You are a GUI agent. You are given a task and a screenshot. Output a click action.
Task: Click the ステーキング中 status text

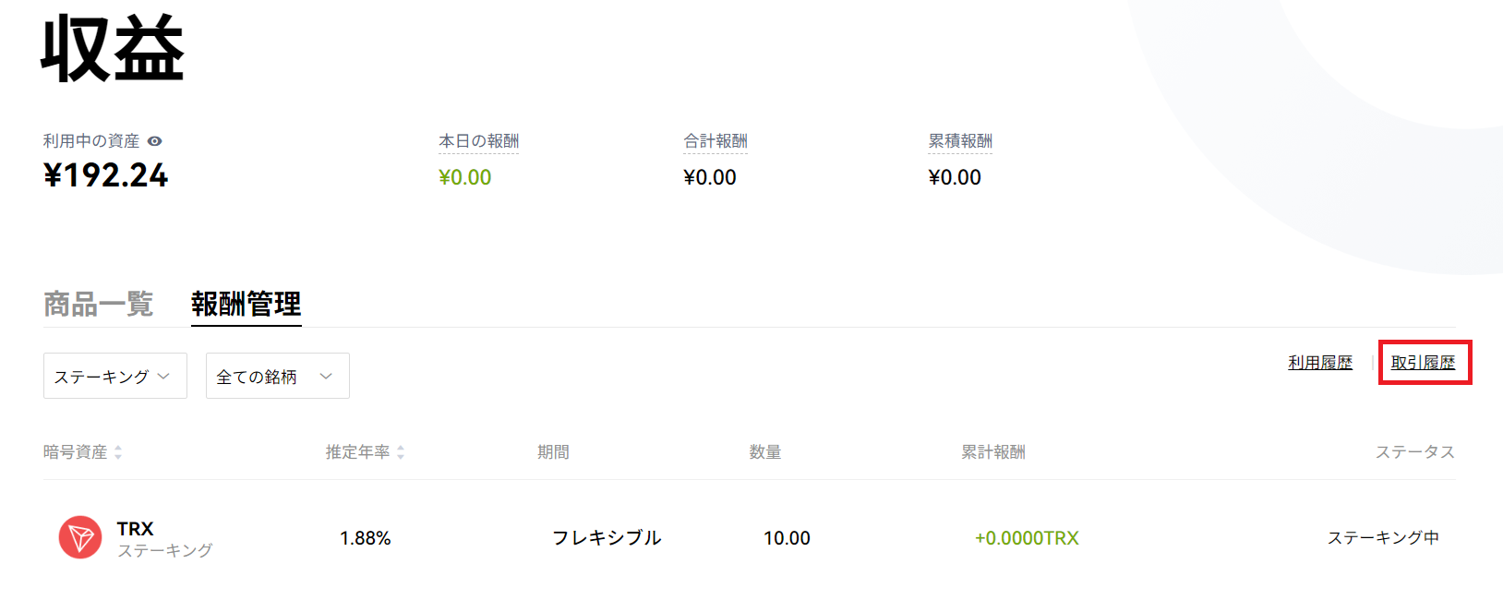pos(1383,537)
